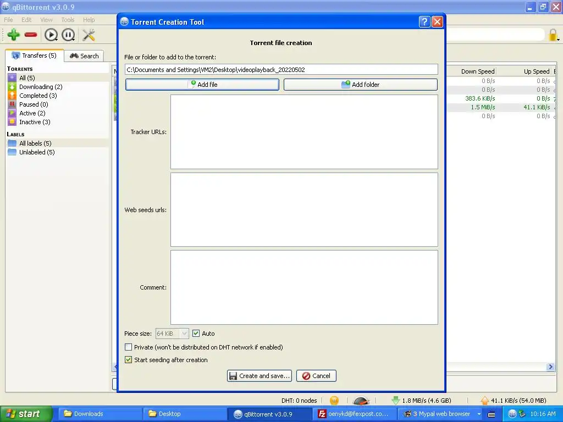Select the Active (2) filter
Screen dimensions: 563x422
[32, 113]
